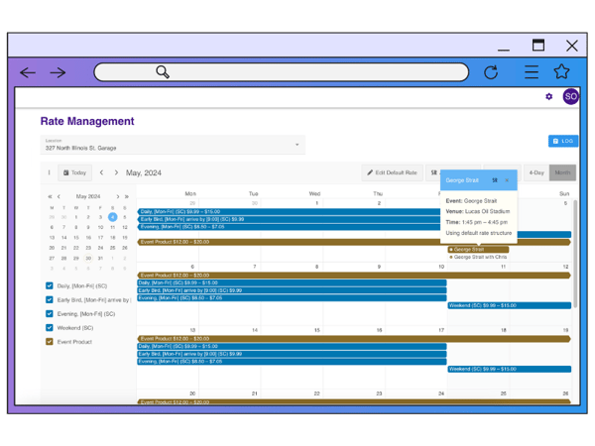This screenshot has width=595, height=446.
Task: Advance to next month in main calendar
Action: point(116,172)
